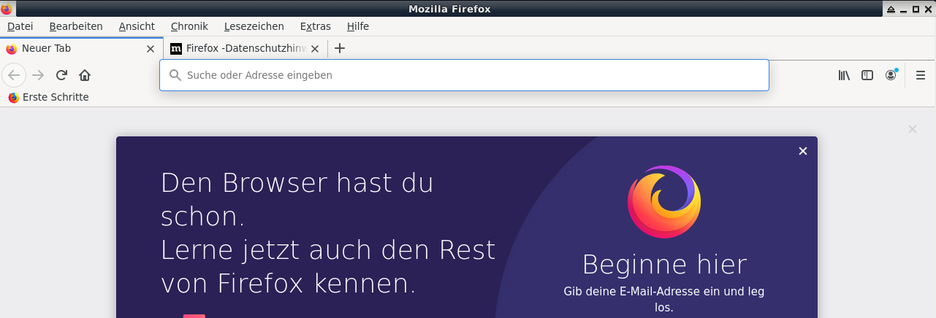Open the Bearbeiten menu
936x318 pixels.
click(x=76, y=26)
